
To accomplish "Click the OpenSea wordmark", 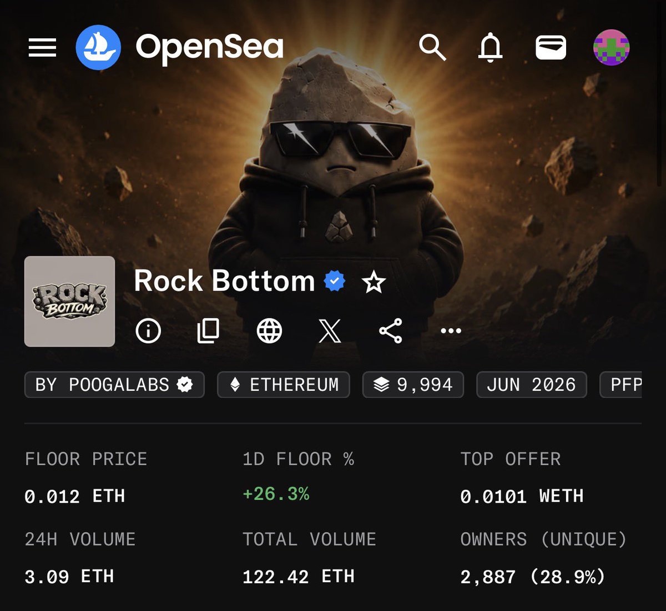I will tap(209, 48).
